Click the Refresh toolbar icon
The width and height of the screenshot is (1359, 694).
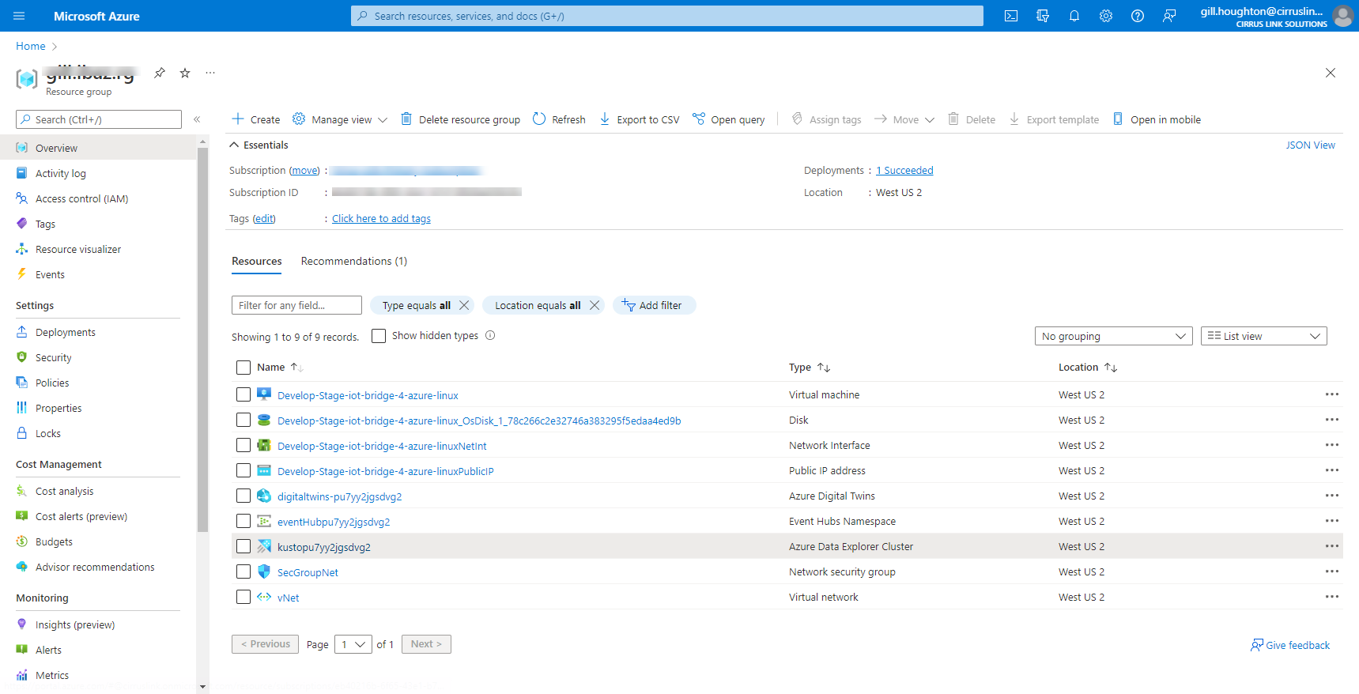click(x=559, y=119)
